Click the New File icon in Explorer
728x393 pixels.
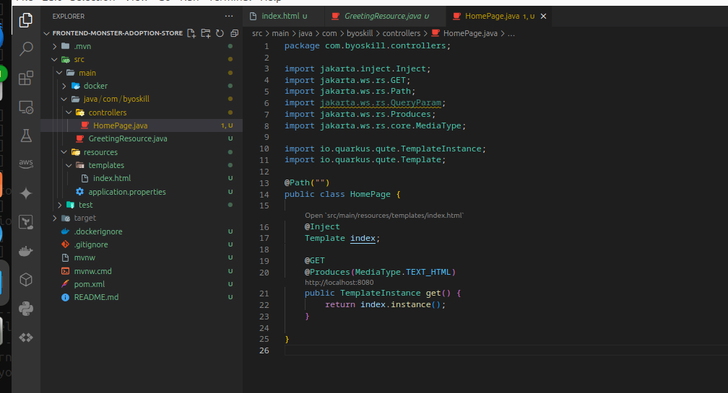click(191, 33)
